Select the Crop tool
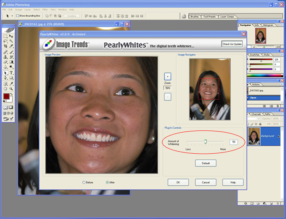Viewport: 286px width, 219px height. (6, 46)
